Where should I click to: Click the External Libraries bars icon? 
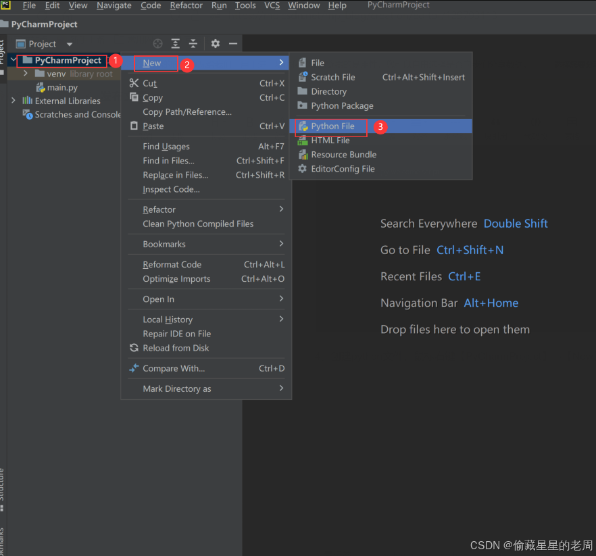click(27, 101)
